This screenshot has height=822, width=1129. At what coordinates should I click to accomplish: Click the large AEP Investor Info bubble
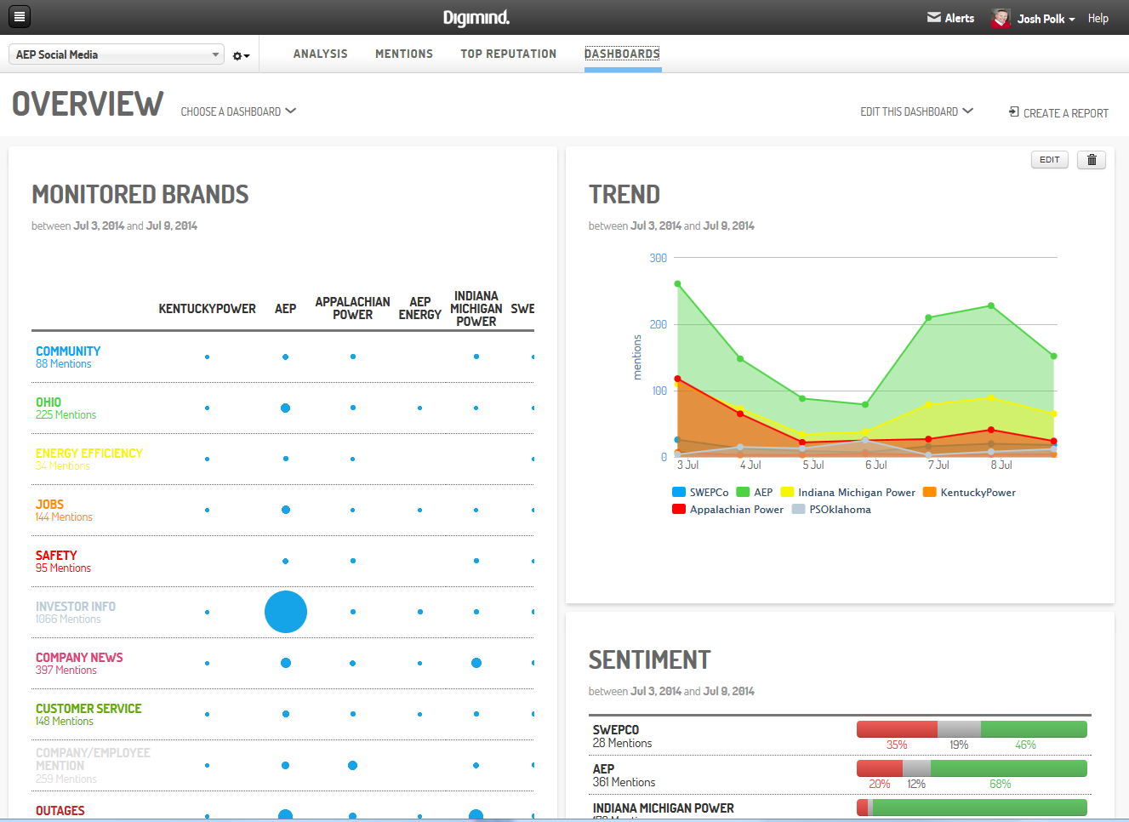tap(285, 611)
